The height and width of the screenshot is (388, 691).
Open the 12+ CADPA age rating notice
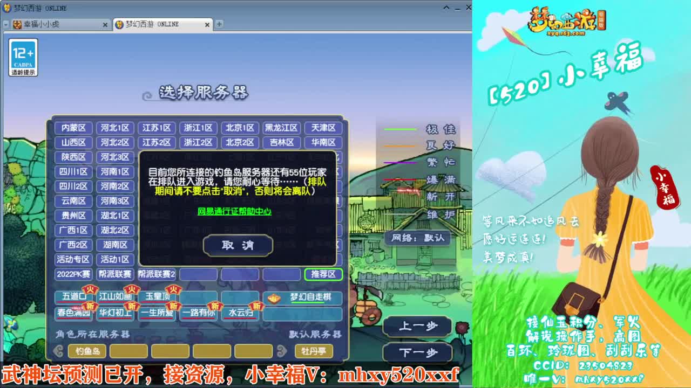coord(23,57)
